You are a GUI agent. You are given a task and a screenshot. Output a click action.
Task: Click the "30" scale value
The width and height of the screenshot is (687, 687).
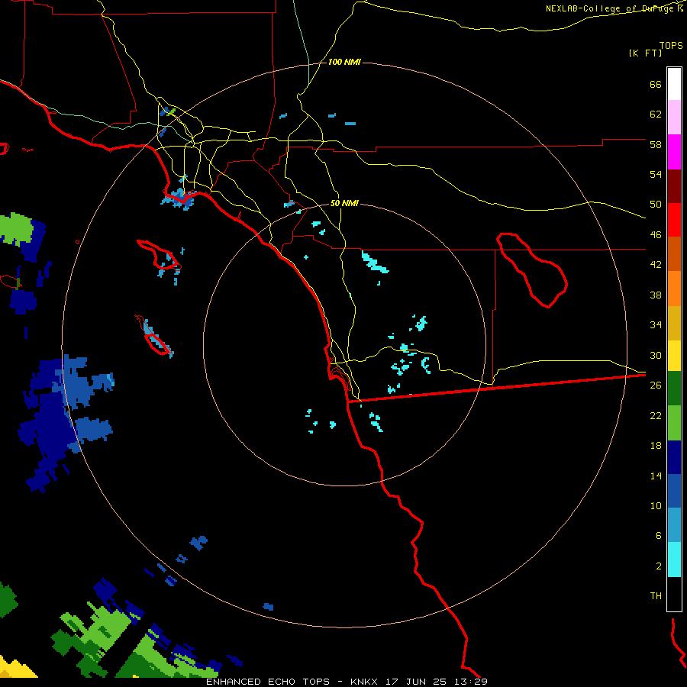(x=656, y=355)
